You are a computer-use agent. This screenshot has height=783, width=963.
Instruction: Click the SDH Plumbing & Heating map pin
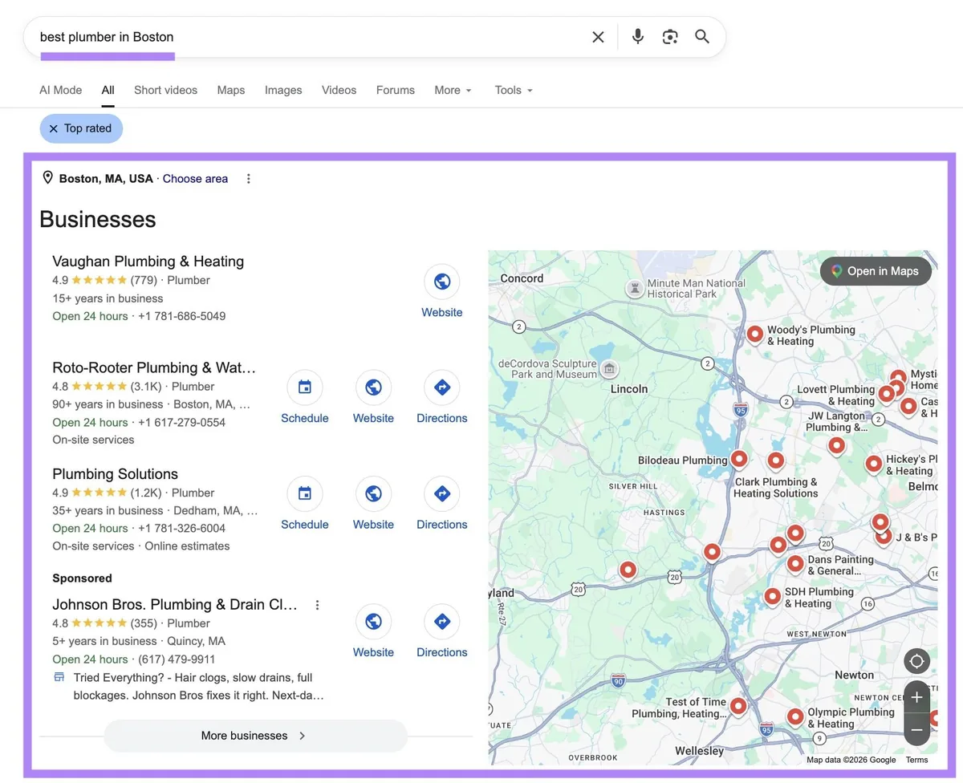pyautogui.click(x=772, y=596)
